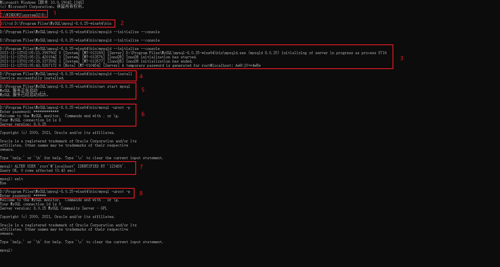
Task: Click the masked 'Enter password' asterisks line
Action: click(29, 112)
